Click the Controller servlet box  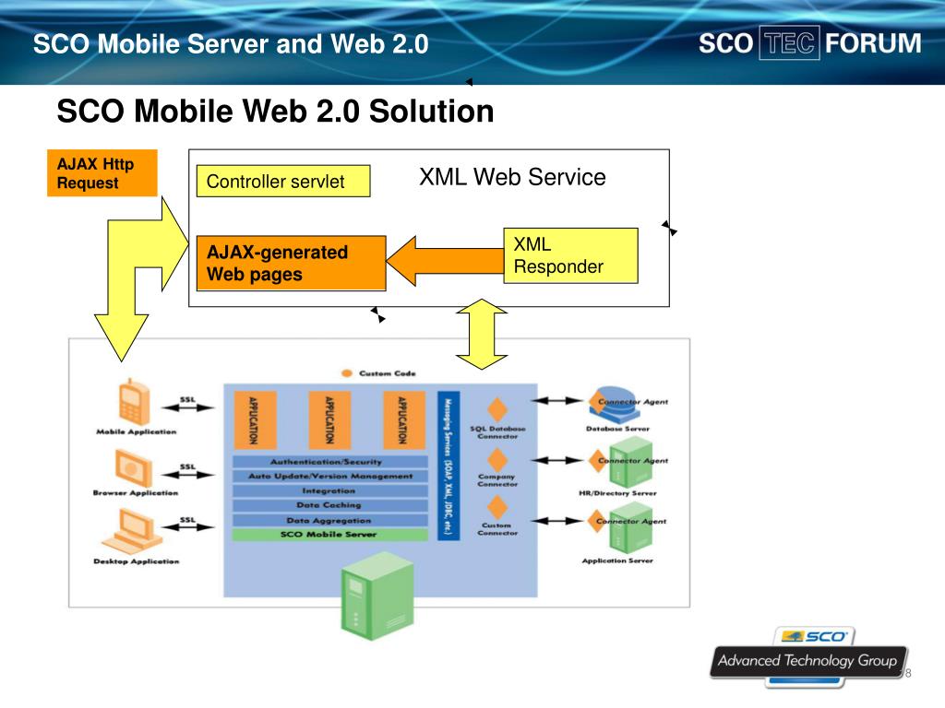pos(283,182)
